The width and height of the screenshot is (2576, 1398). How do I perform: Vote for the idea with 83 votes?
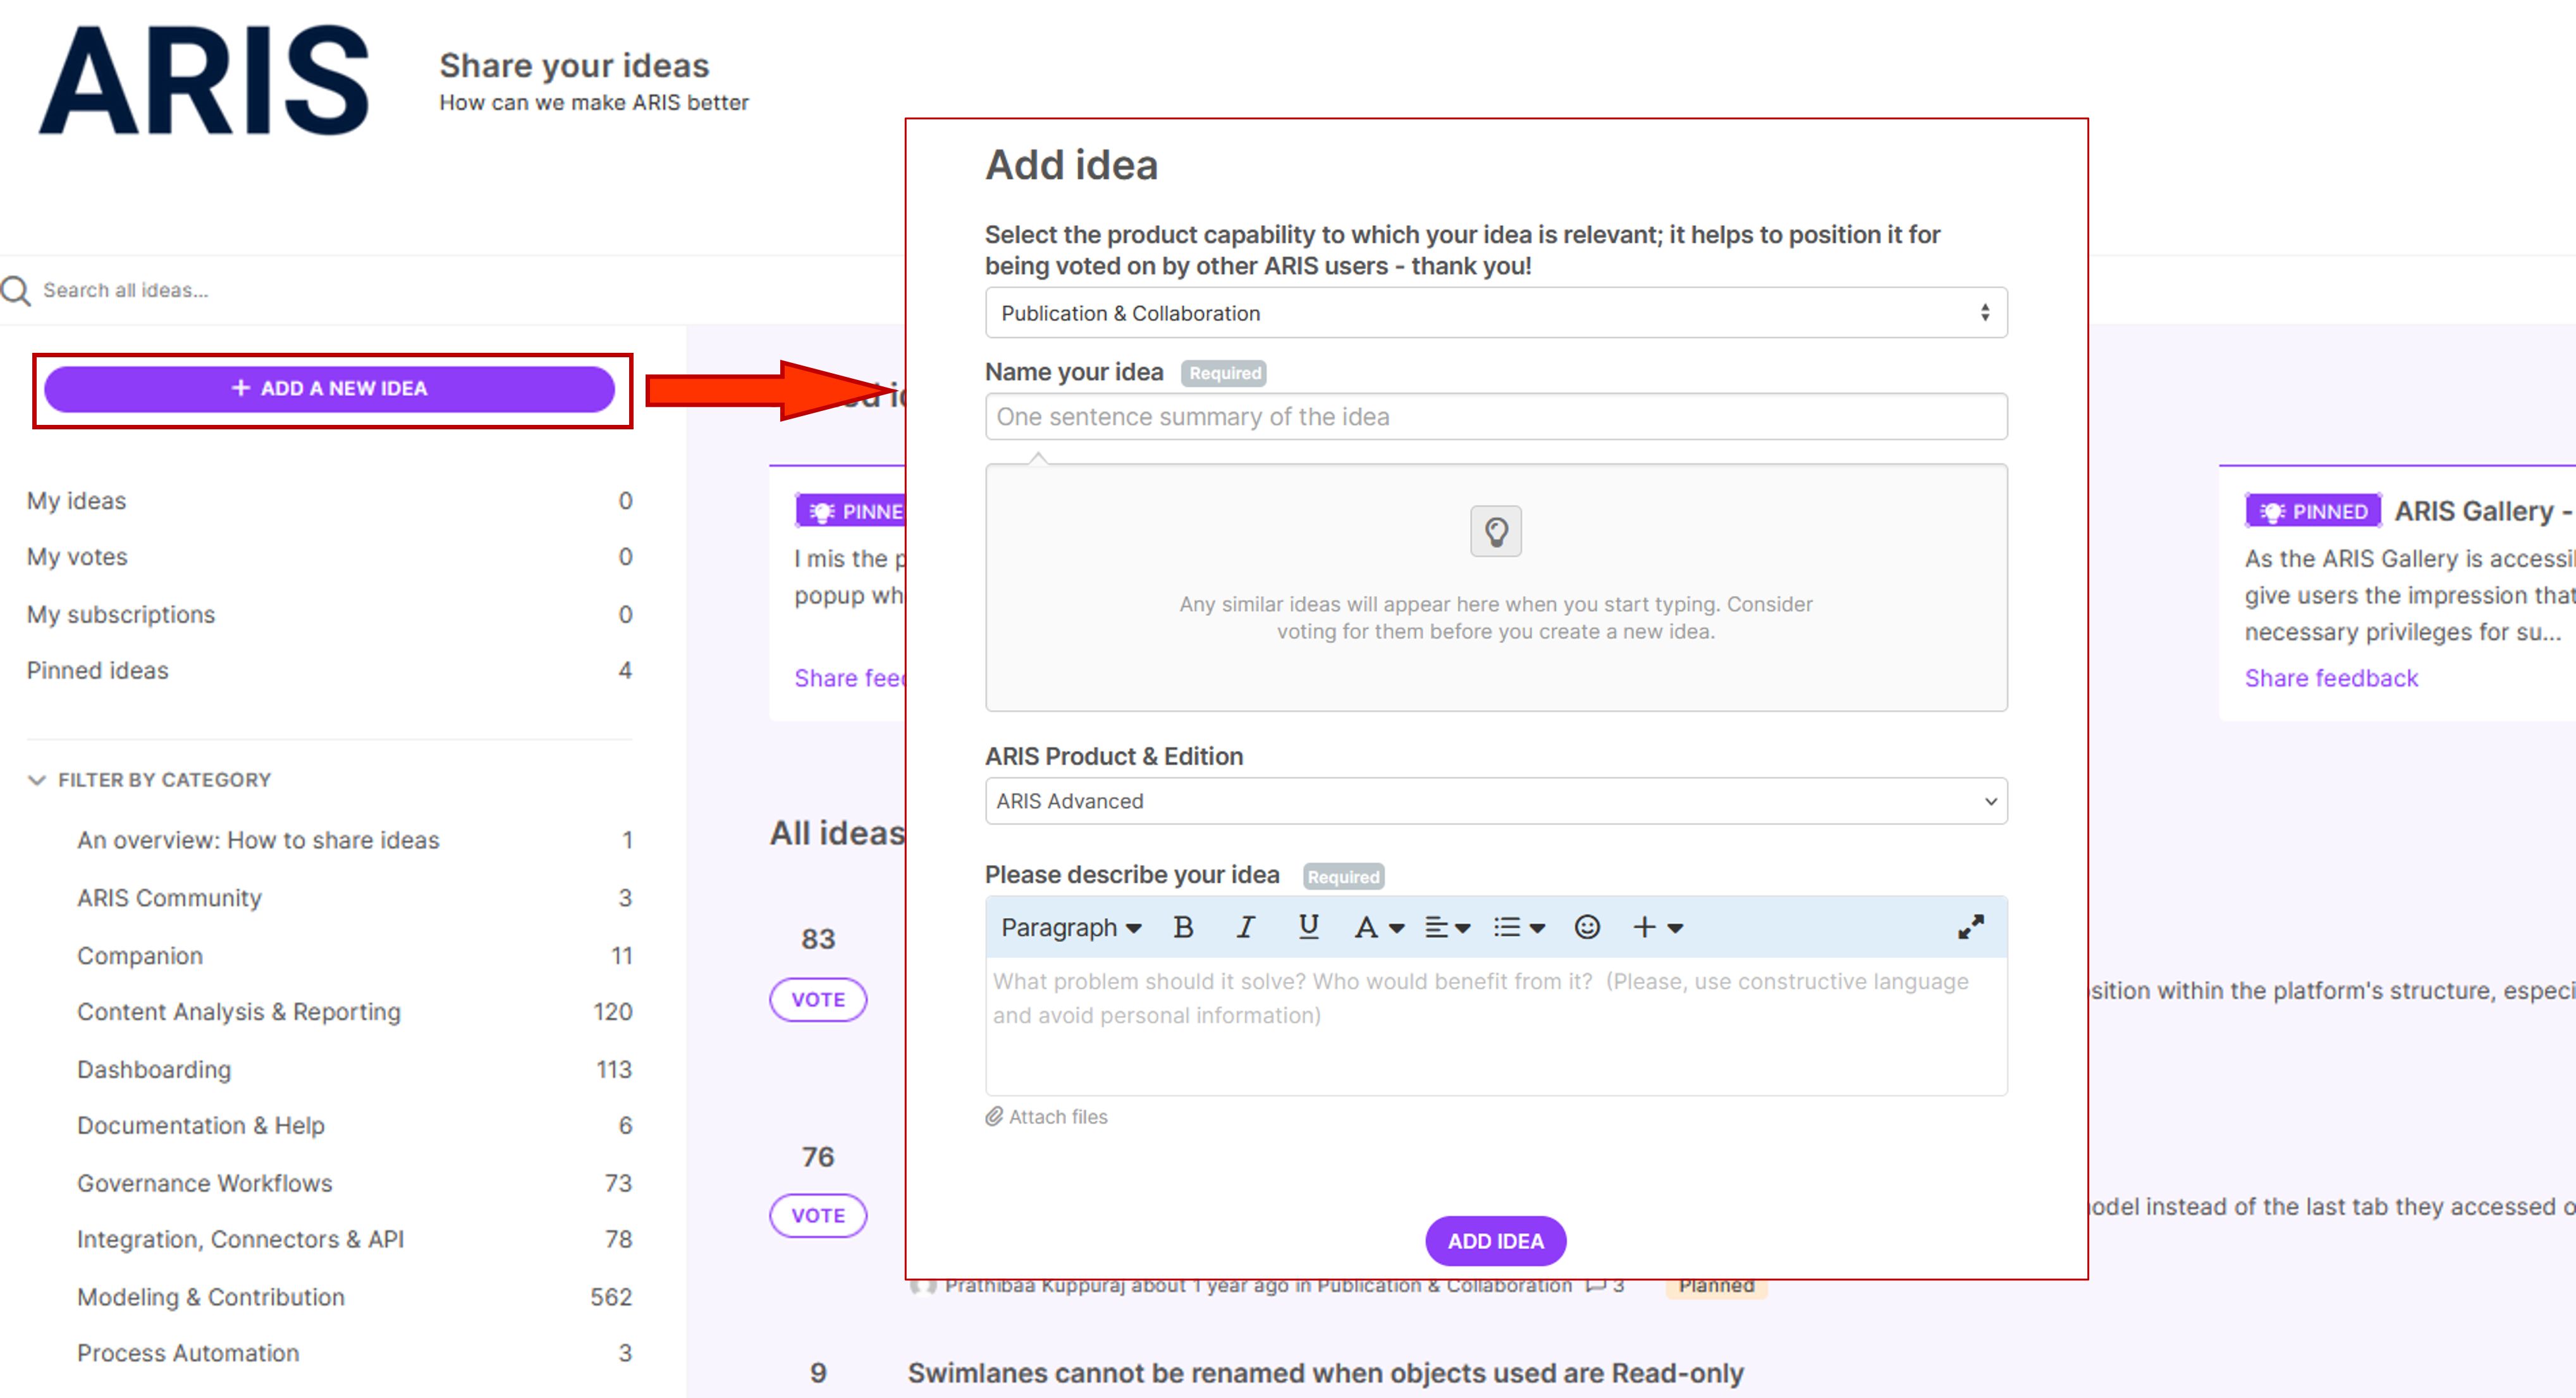tap(818, 999)
